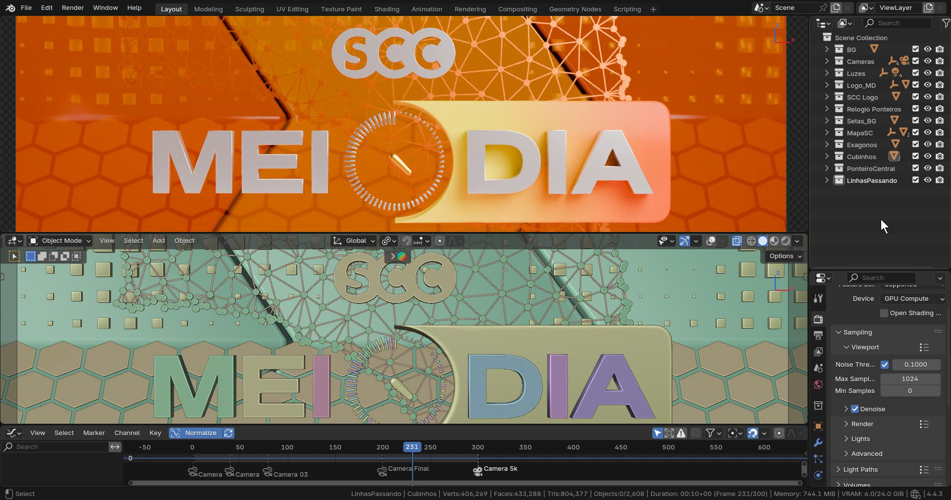Uncheck the Exagonos collection checkbox
The image size is (951, 500).
point(915,145)
